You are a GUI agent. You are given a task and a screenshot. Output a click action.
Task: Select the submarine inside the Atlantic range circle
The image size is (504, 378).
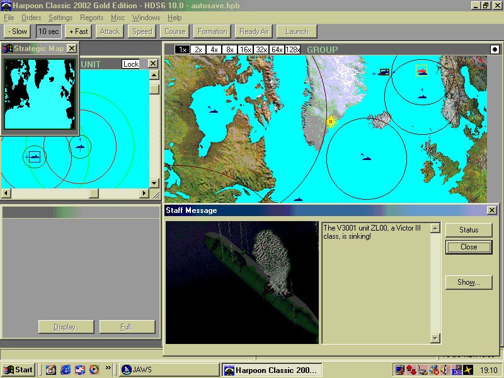point(367,158)
